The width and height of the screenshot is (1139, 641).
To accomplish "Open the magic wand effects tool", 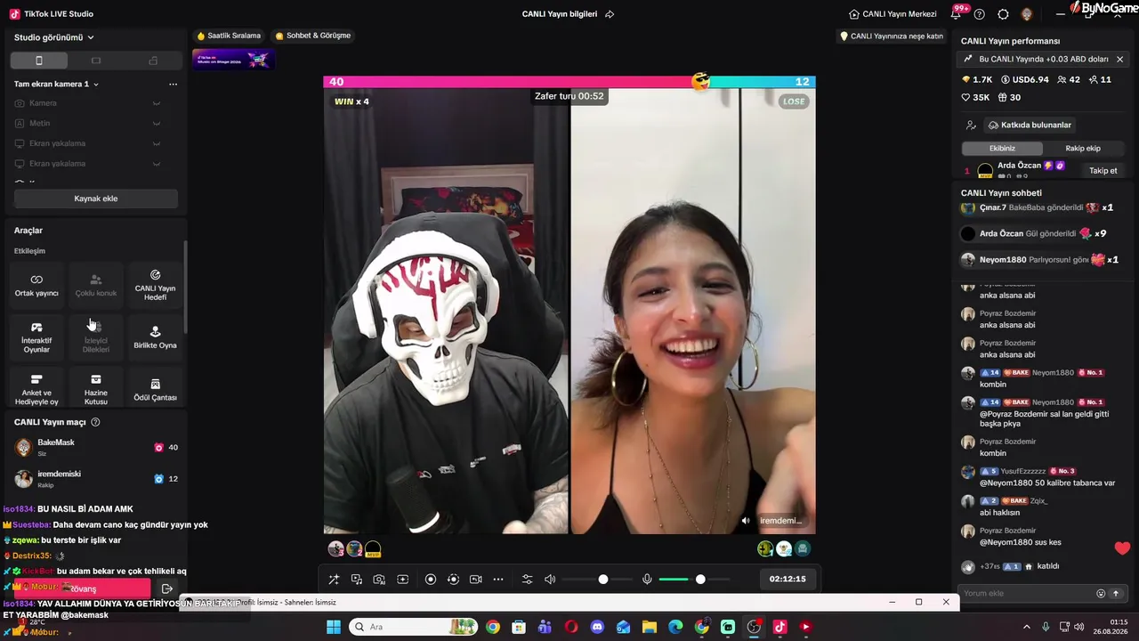I will 334,580.
